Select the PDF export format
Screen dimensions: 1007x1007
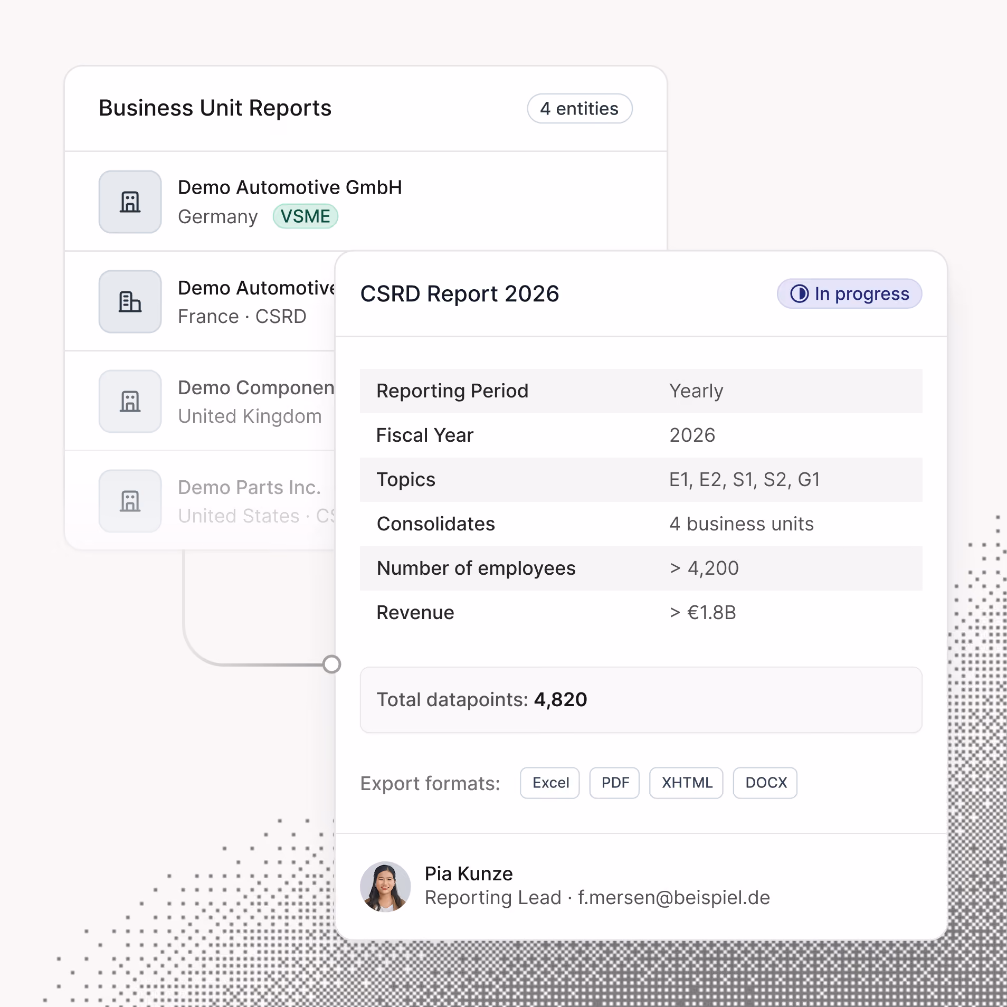614,783
